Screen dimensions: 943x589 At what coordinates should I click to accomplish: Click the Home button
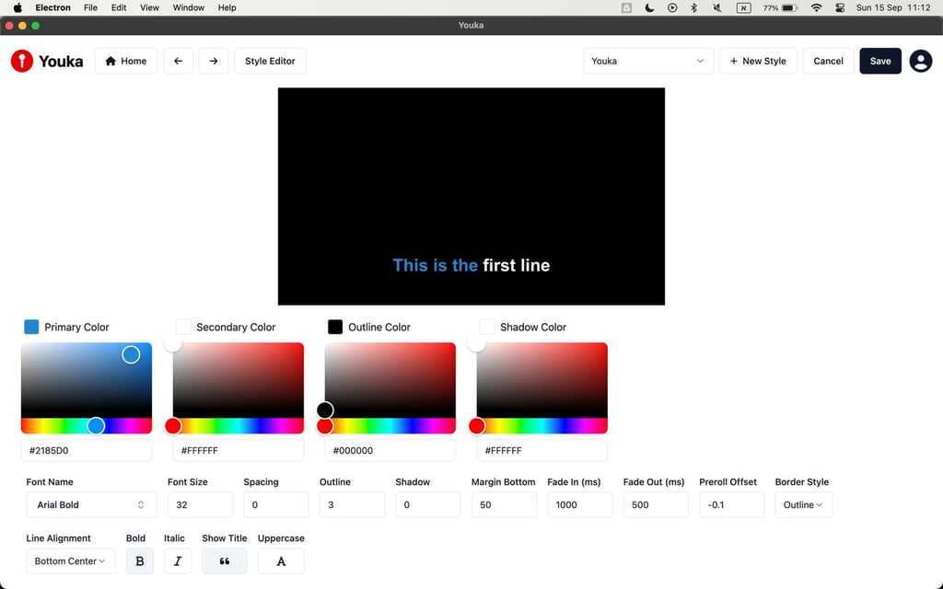point(125,61)
